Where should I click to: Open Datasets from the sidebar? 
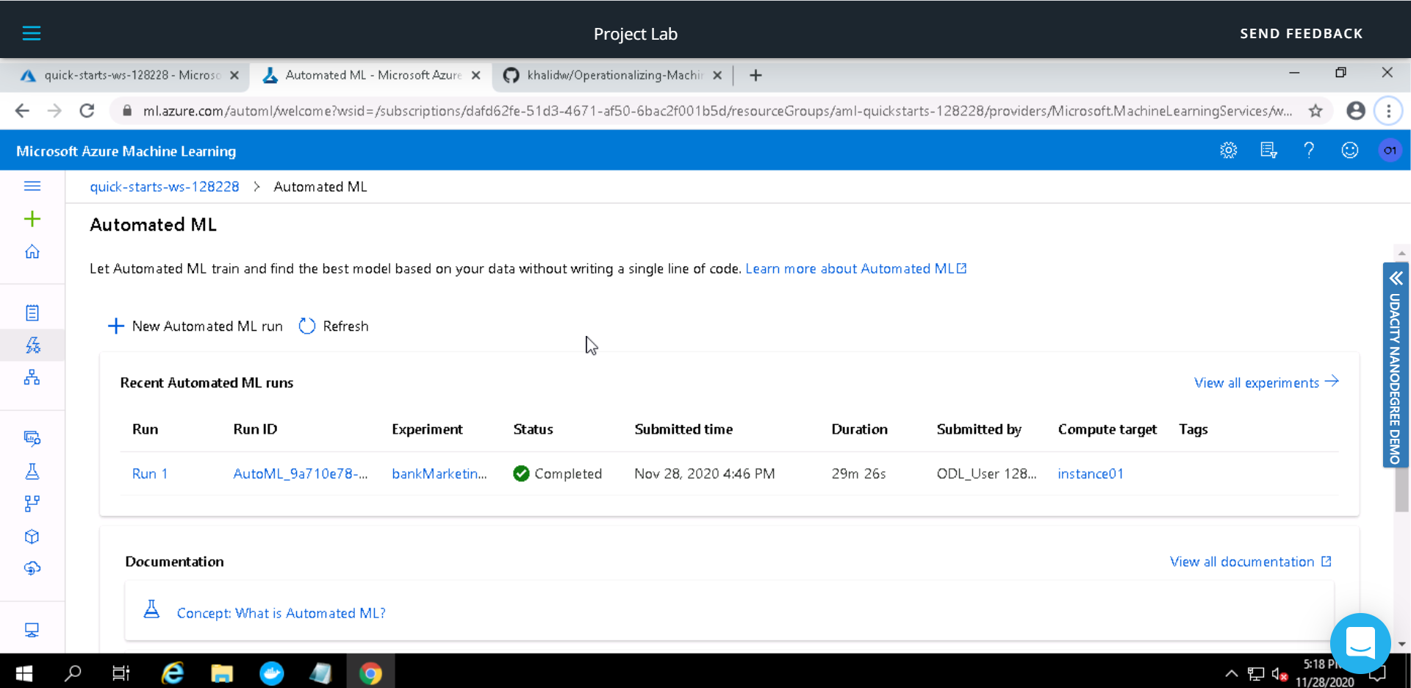32,438
